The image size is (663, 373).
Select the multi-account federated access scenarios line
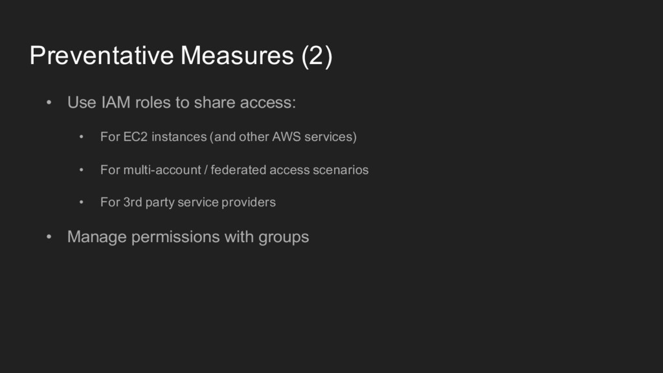pos(234,170)
